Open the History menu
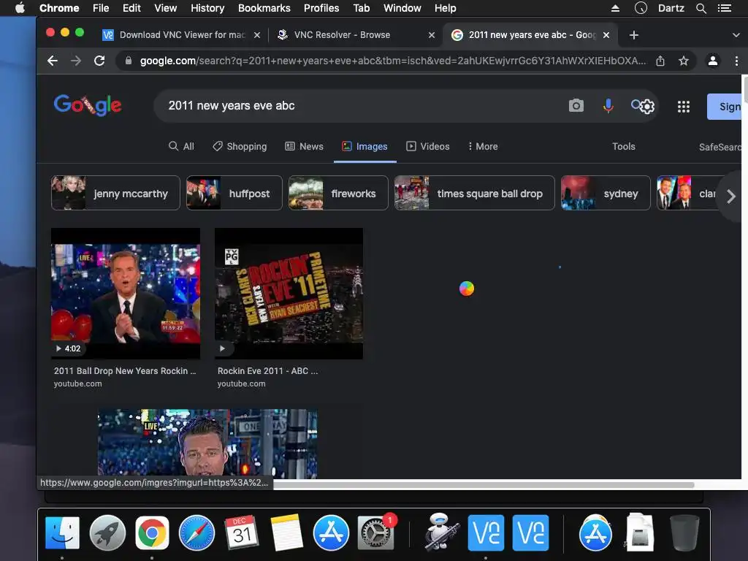 tap(207, 8)
